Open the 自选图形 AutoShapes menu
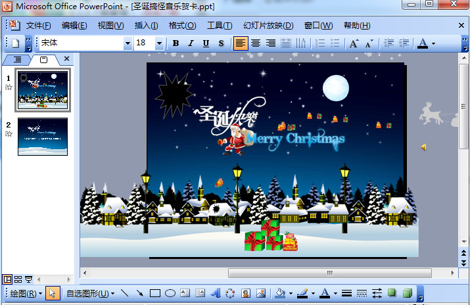Viewport: 470px width, 305px height. tap(91, 293)
